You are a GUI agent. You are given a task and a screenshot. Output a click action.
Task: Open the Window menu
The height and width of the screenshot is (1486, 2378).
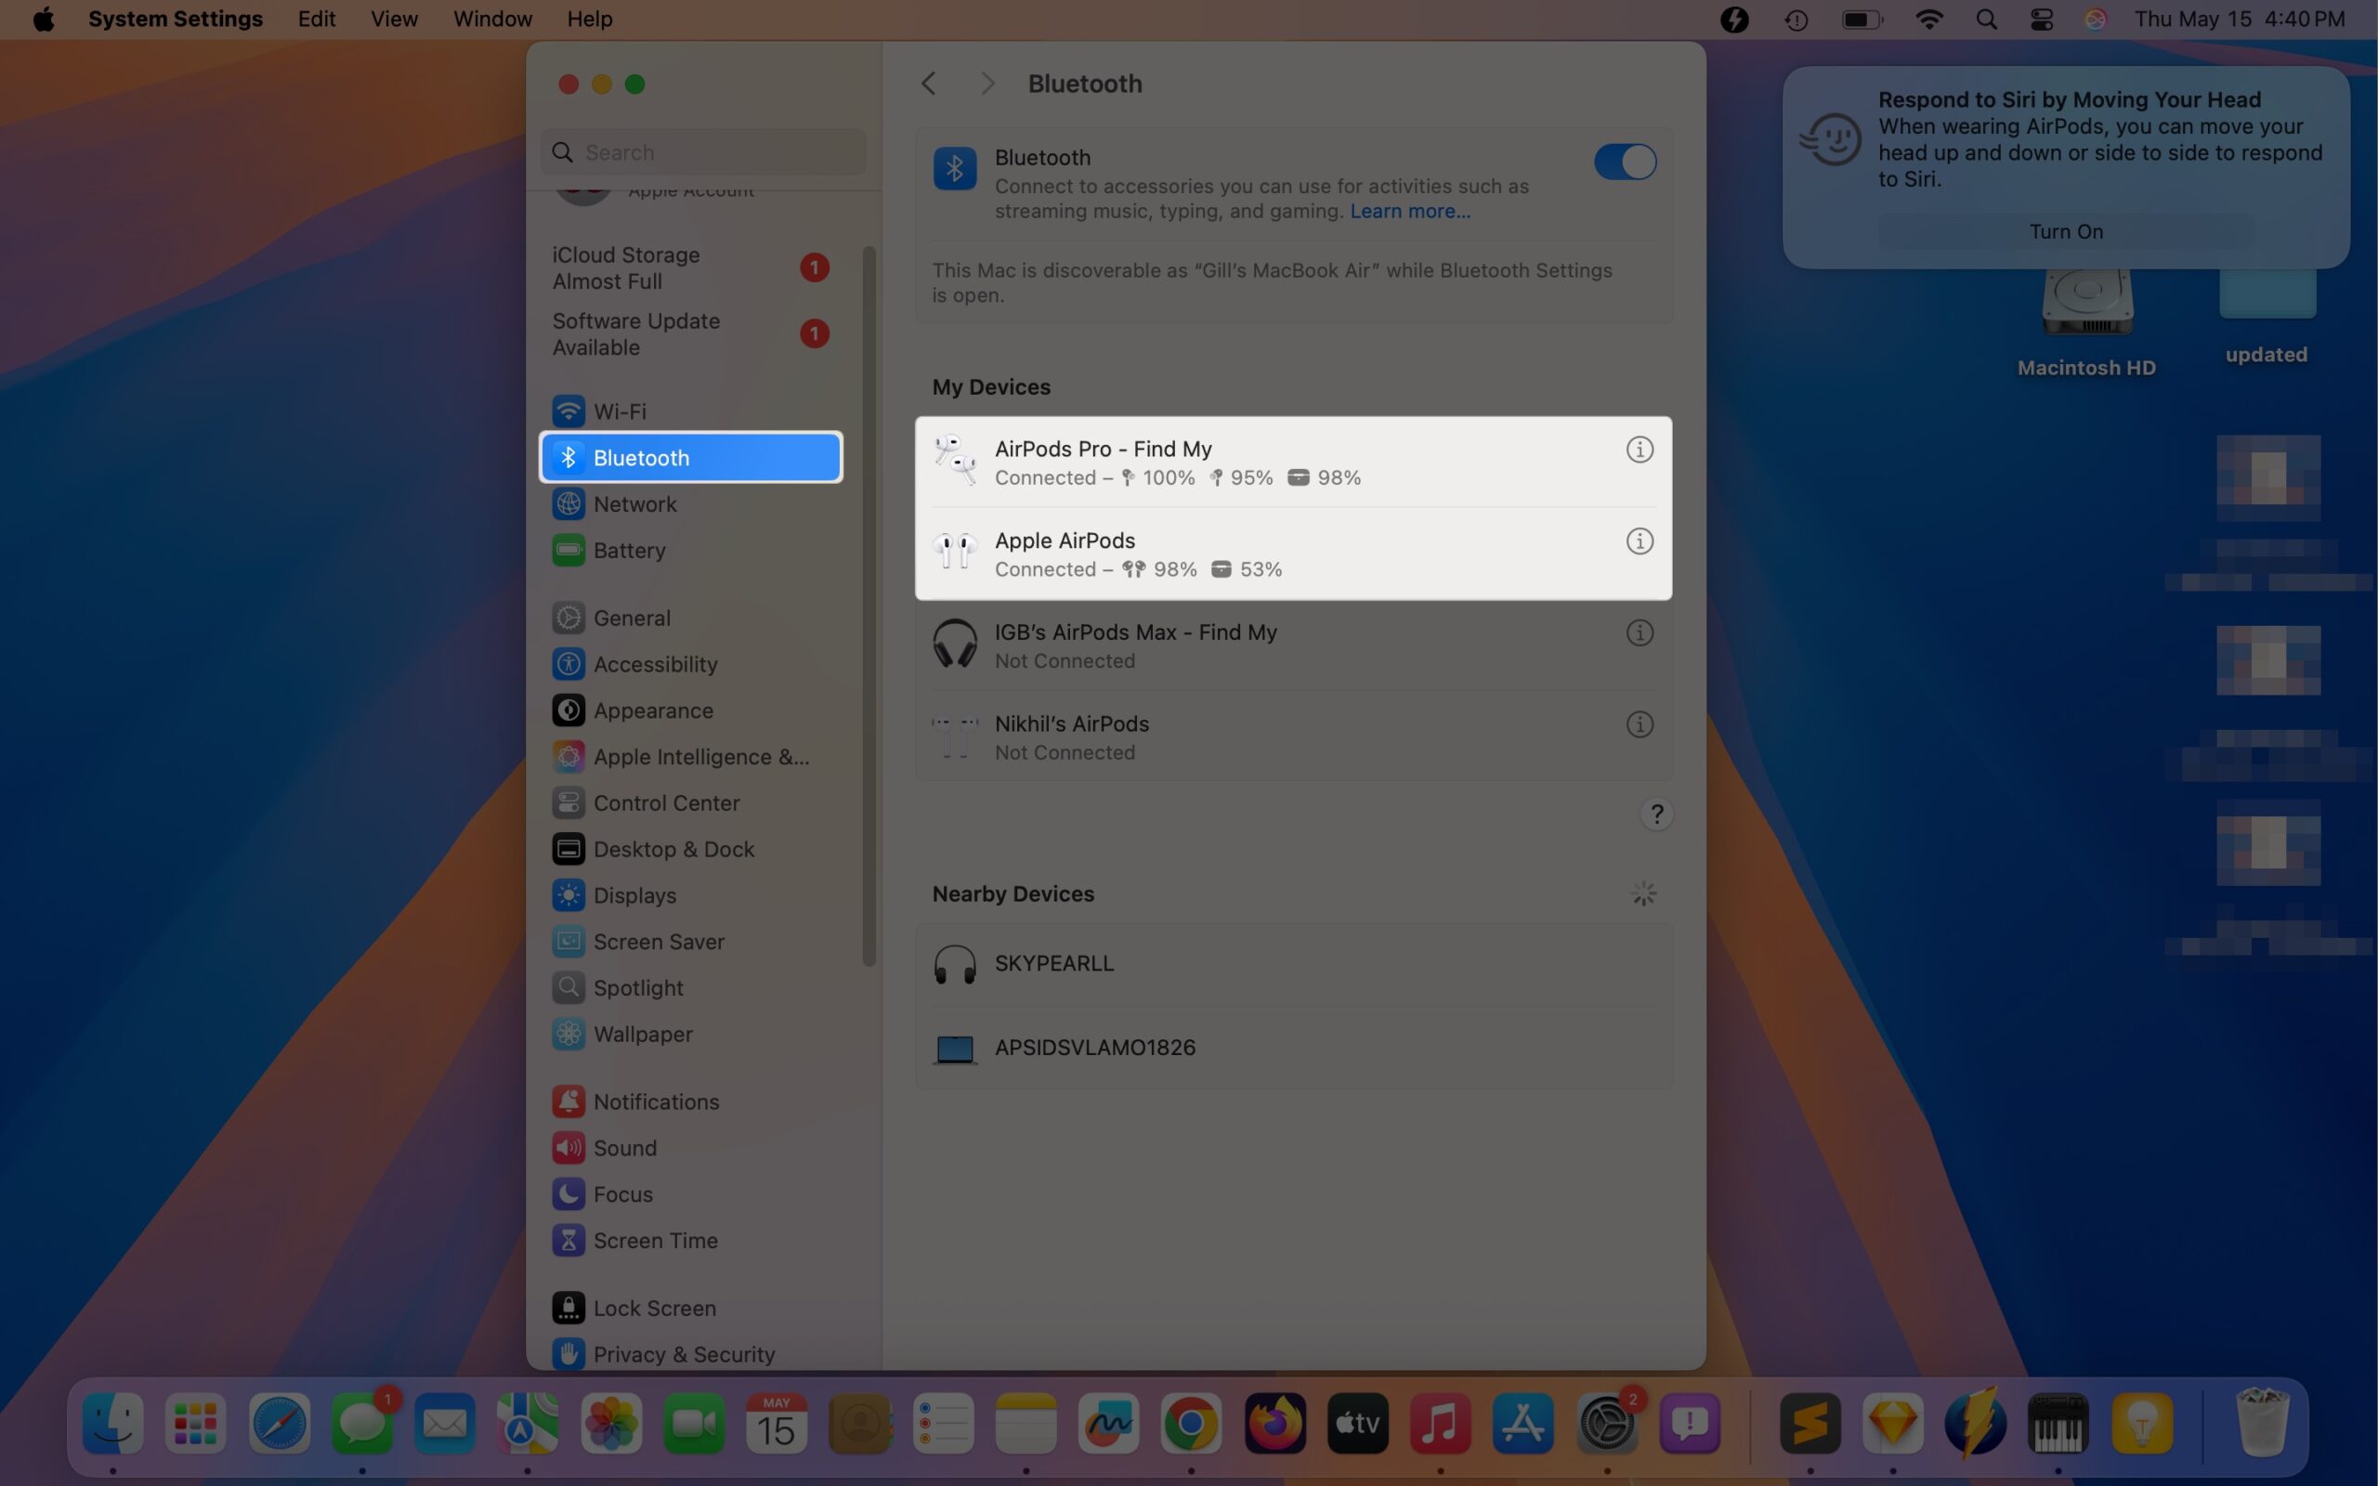tap(491, 19)
